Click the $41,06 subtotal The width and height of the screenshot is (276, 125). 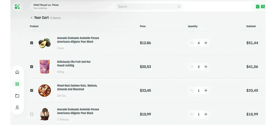[252, 67]
